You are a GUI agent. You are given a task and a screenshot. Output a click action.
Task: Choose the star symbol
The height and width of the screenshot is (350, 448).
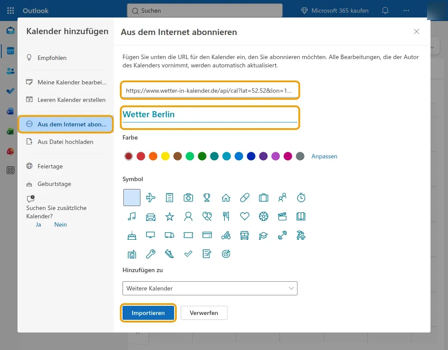[169, 216]
